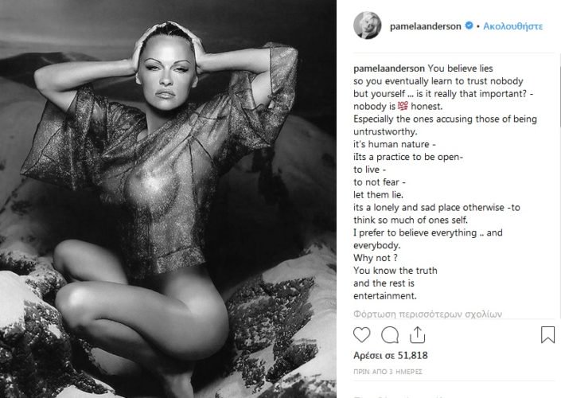The height and width of the screenshot is (398, 561).
Task: Open the pamelaanderson profile avatar
Action: point(367,25)
